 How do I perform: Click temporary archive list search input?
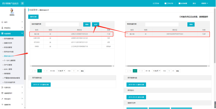coord(62,24)
